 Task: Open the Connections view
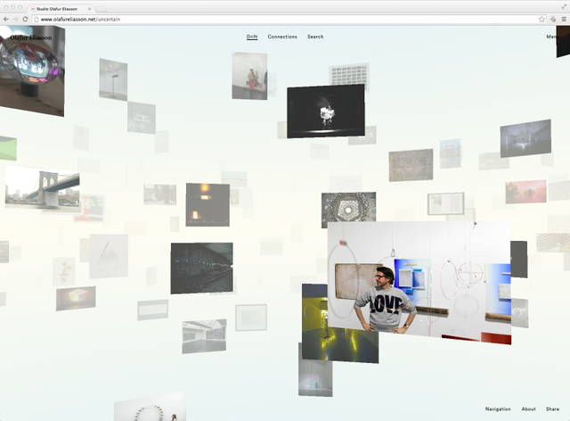(282, 37)
